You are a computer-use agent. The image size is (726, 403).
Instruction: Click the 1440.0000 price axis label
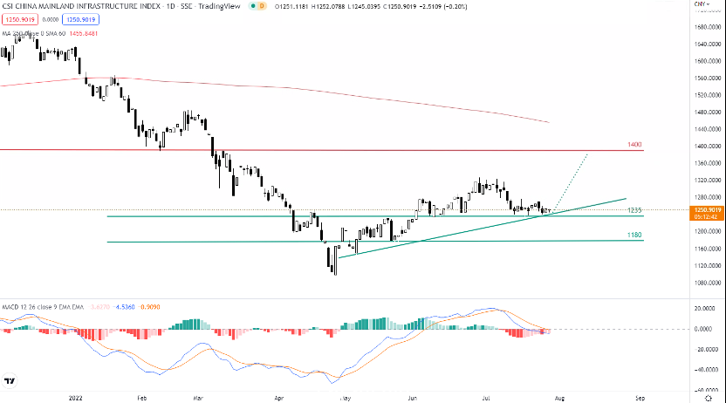709,129
